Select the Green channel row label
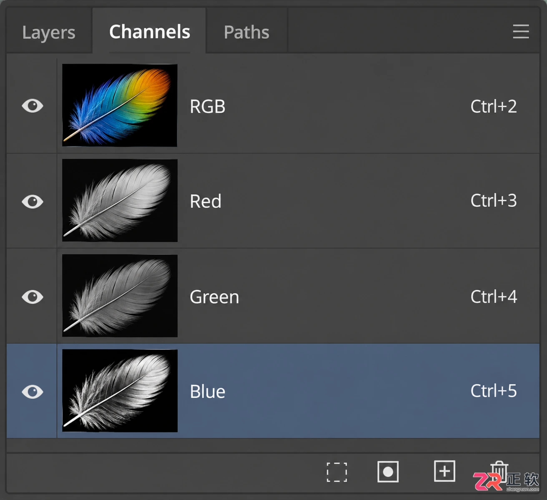The width and height of the screenshot is (547, 500). (x=214, y=297)
